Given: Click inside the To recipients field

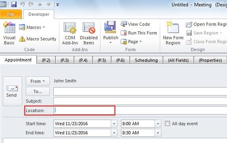Looking at the screenshot, I should click(x=140, y=91).
